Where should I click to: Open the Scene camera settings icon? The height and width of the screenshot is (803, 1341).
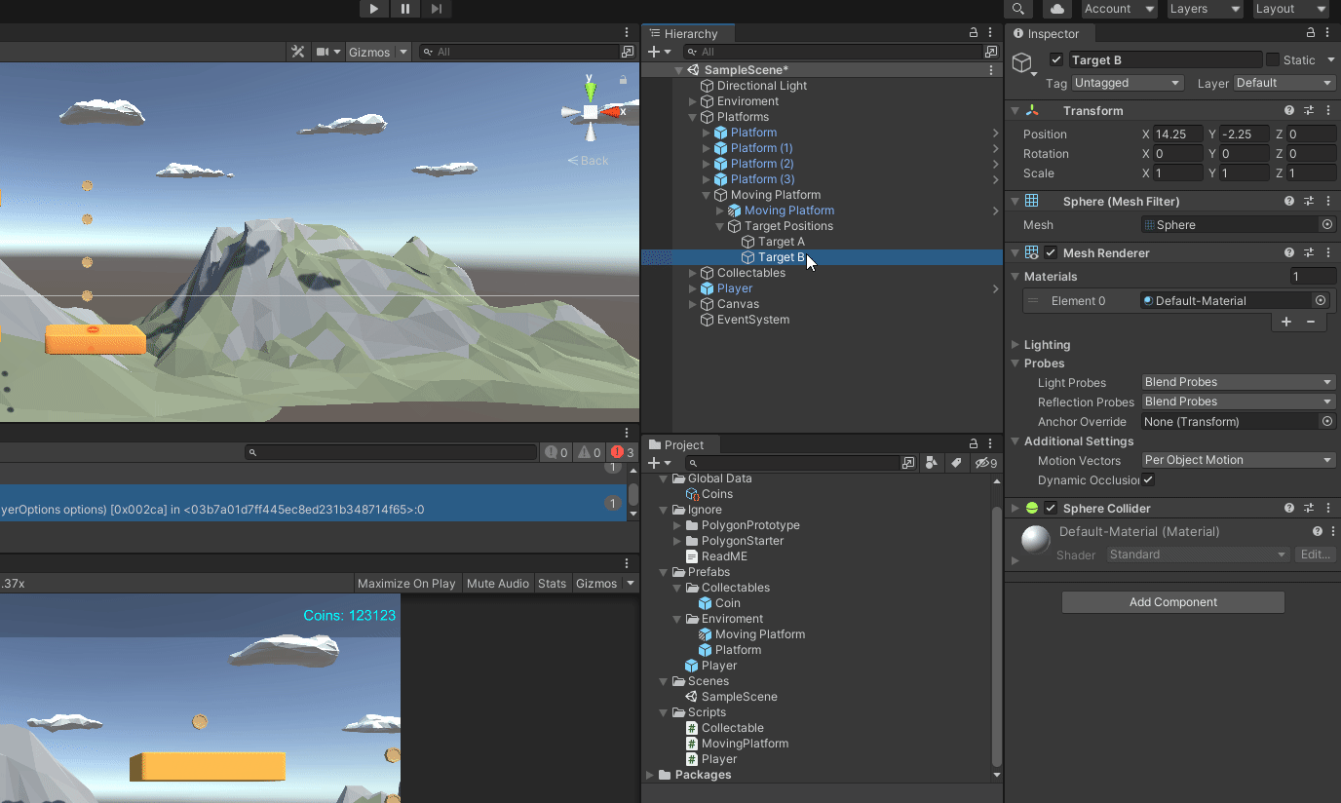323,52
